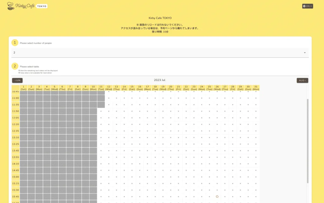Click the "2023 Jul" month heading
The height and width of the screenshot is (203, 324).
pyautogui.click(x=159, y=80)
